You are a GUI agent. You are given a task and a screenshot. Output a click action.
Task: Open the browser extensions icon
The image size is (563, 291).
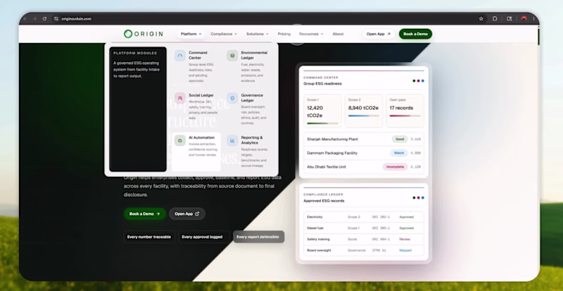[495, 19]
